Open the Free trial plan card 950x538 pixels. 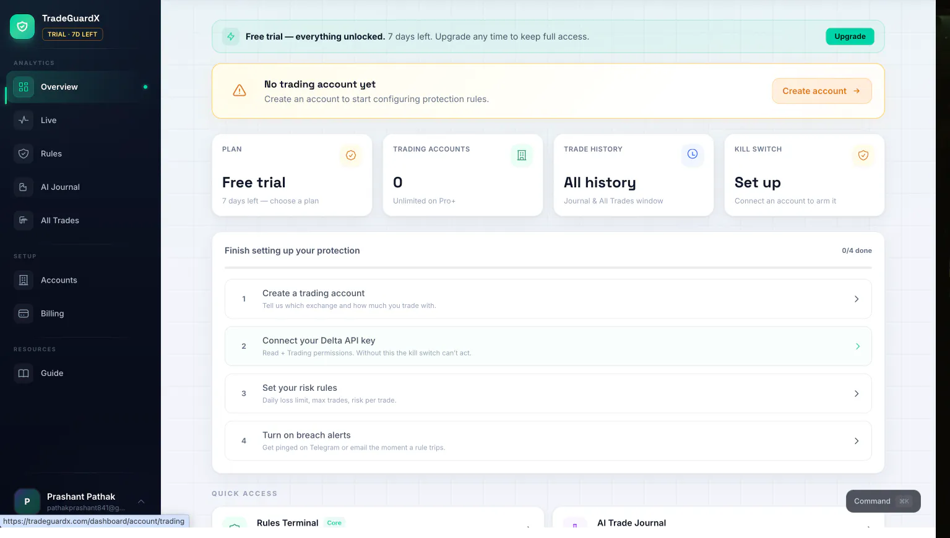pos(292,175)
